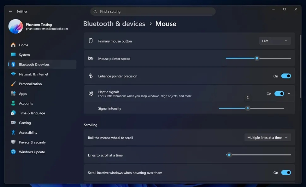This screenshot has height=187, width=306.
Task: Select System in the navigation pane
Action: coord(24,55)
